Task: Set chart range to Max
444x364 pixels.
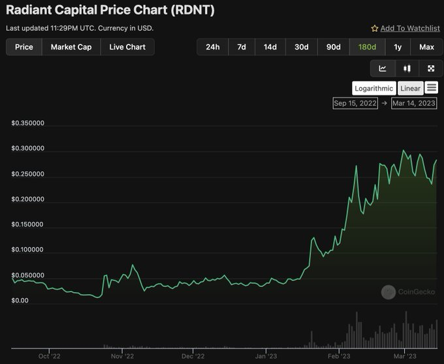Action: pos(427,47)
